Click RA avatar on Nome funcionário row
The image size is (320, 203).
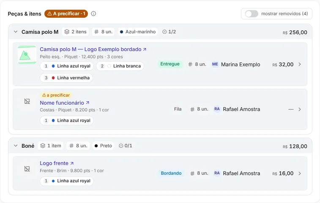217,109
